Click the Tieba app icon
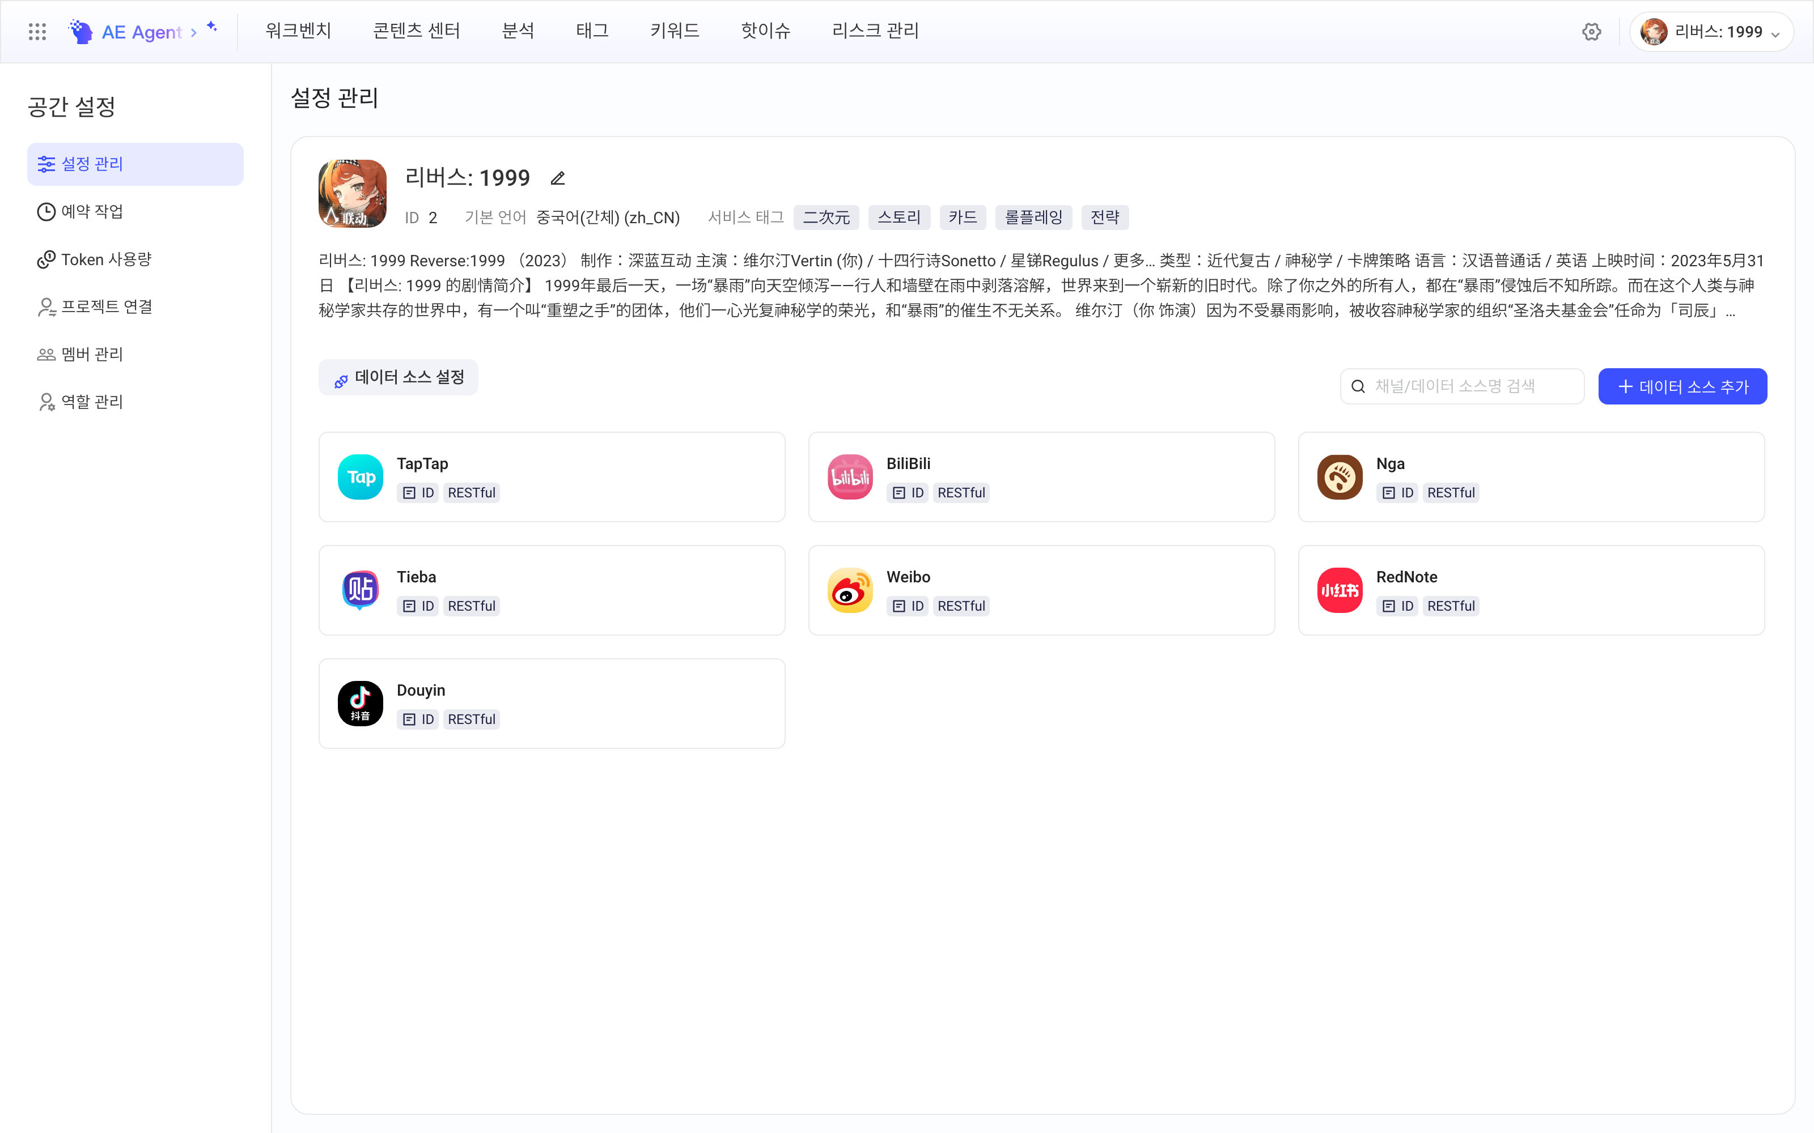Viewport: 1814px width, 1133px height. pyautogui.click(x=361, y=590)
